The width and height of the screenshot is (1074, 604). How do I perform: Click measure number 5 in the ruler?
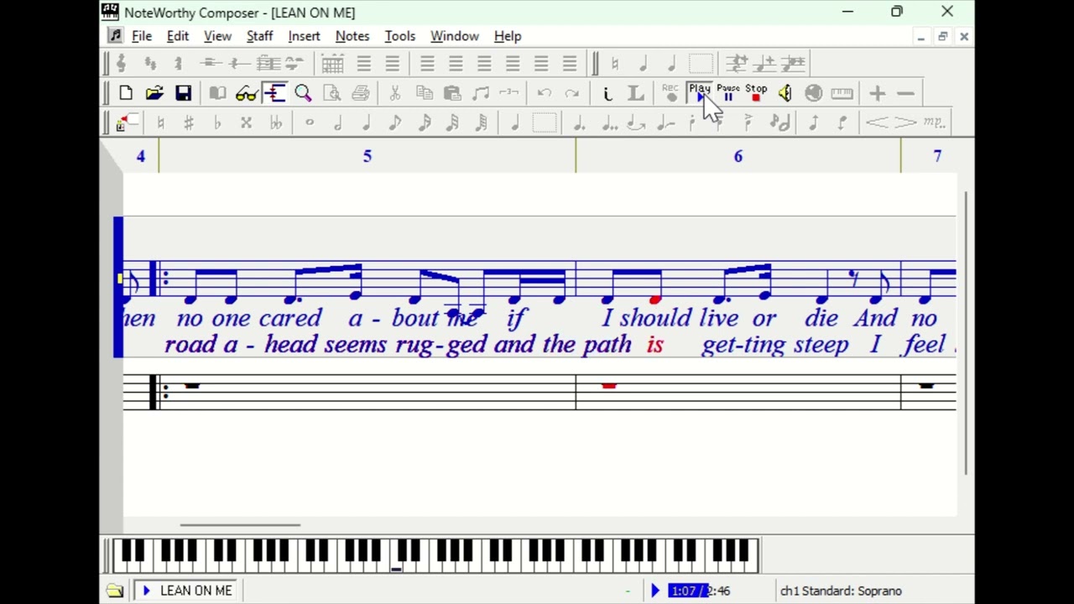click(367, 156)
